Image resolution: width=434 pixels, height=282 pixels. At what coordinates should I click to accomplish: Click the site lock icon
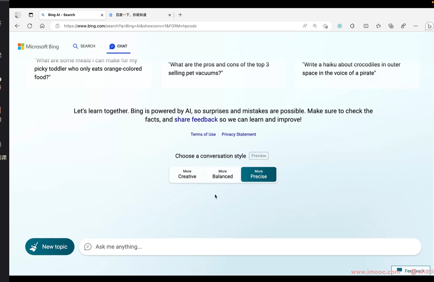tap(57, 26)
